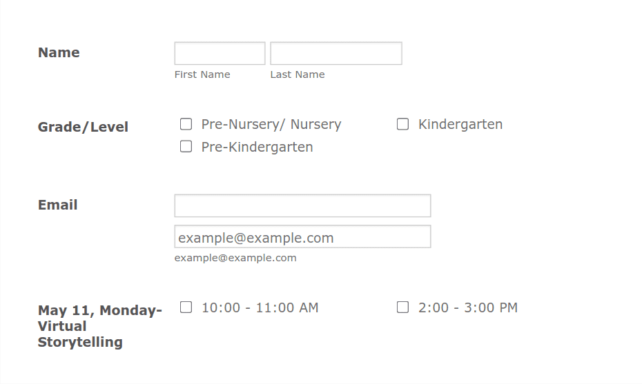Click the bold Name field label
The width and height of the screenshot is (642, 384).
click(59, 53)
